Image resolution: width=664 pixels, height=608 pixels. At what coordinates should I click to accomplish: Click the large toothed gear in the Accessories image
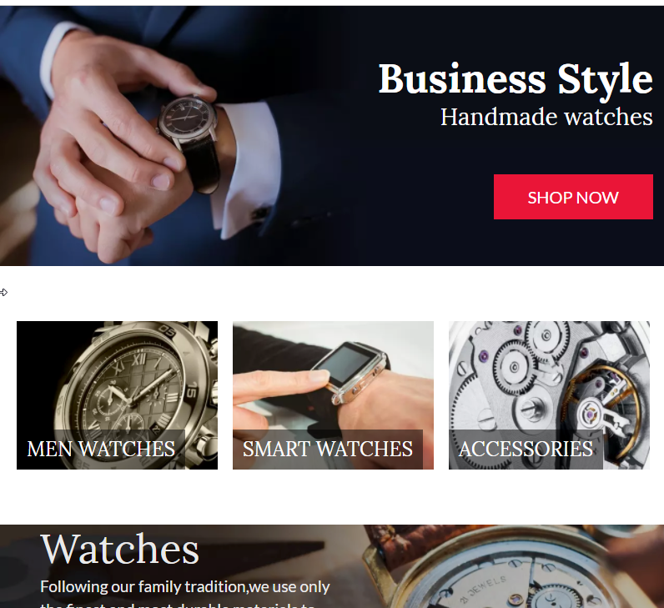point(515,366)
